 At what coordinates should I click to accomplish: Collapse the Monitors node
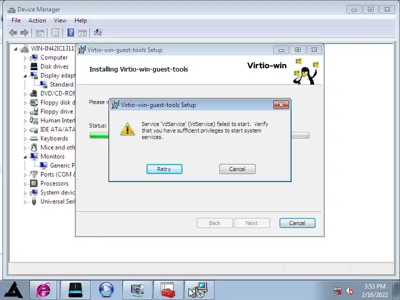[25, 156]
